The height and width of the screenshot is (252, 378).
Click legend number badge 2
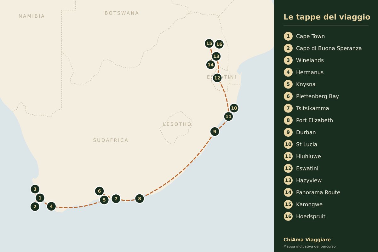tap(288, 48)
